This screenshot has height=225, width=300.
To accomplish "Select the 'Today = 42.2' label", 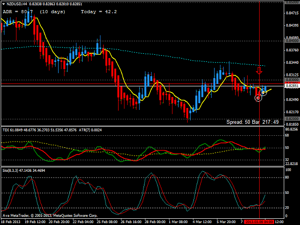I will pyautogui.click(x=99, y=12).
